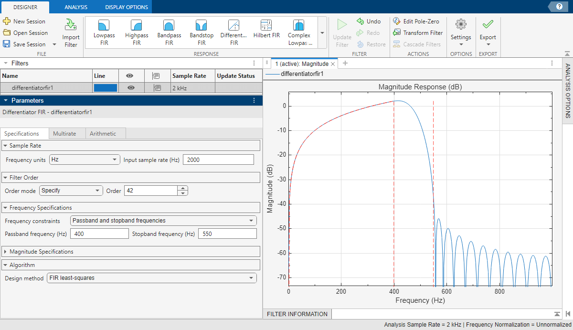Viewport: 573px width, 330px height.
Task: Open the Design method dropdown
Action: coord(252,278)
